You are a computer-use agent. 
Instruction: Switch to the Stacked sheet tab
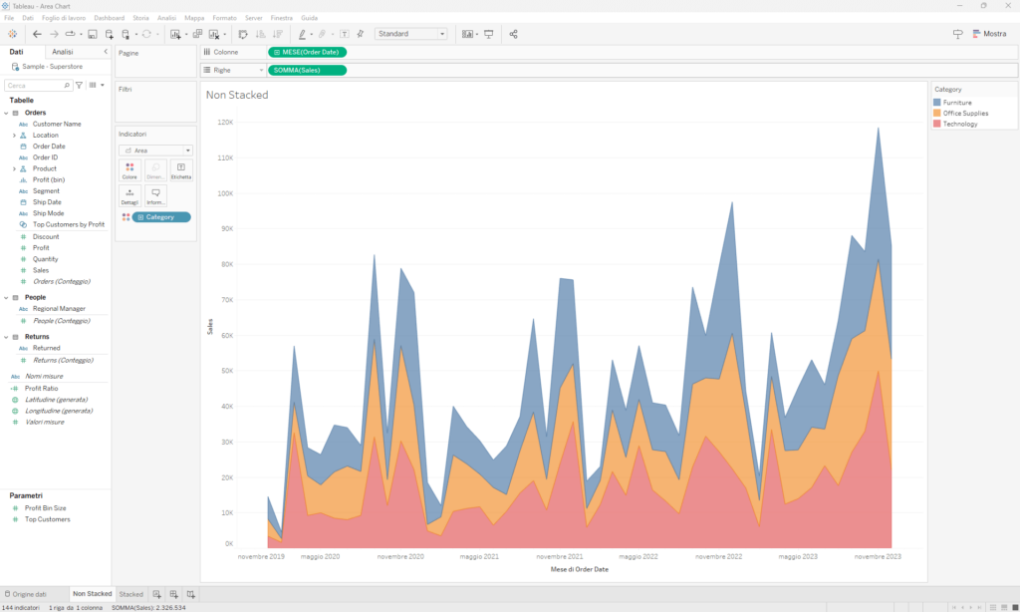pos(130,594)
